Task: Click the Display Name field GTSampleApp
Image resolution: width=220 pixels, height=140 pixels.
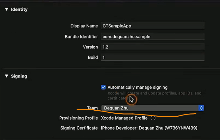Action: click(153, 26)
